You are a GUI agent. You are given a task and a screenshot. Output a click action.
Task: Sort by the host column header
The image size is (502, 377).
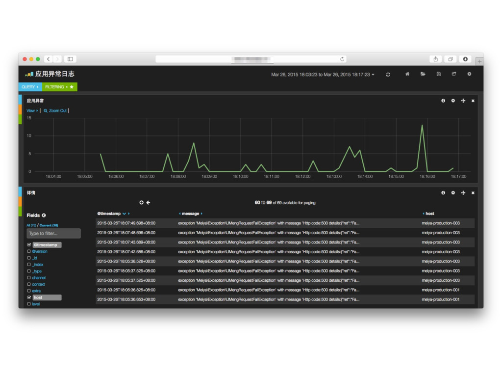(x=429, y=214)
